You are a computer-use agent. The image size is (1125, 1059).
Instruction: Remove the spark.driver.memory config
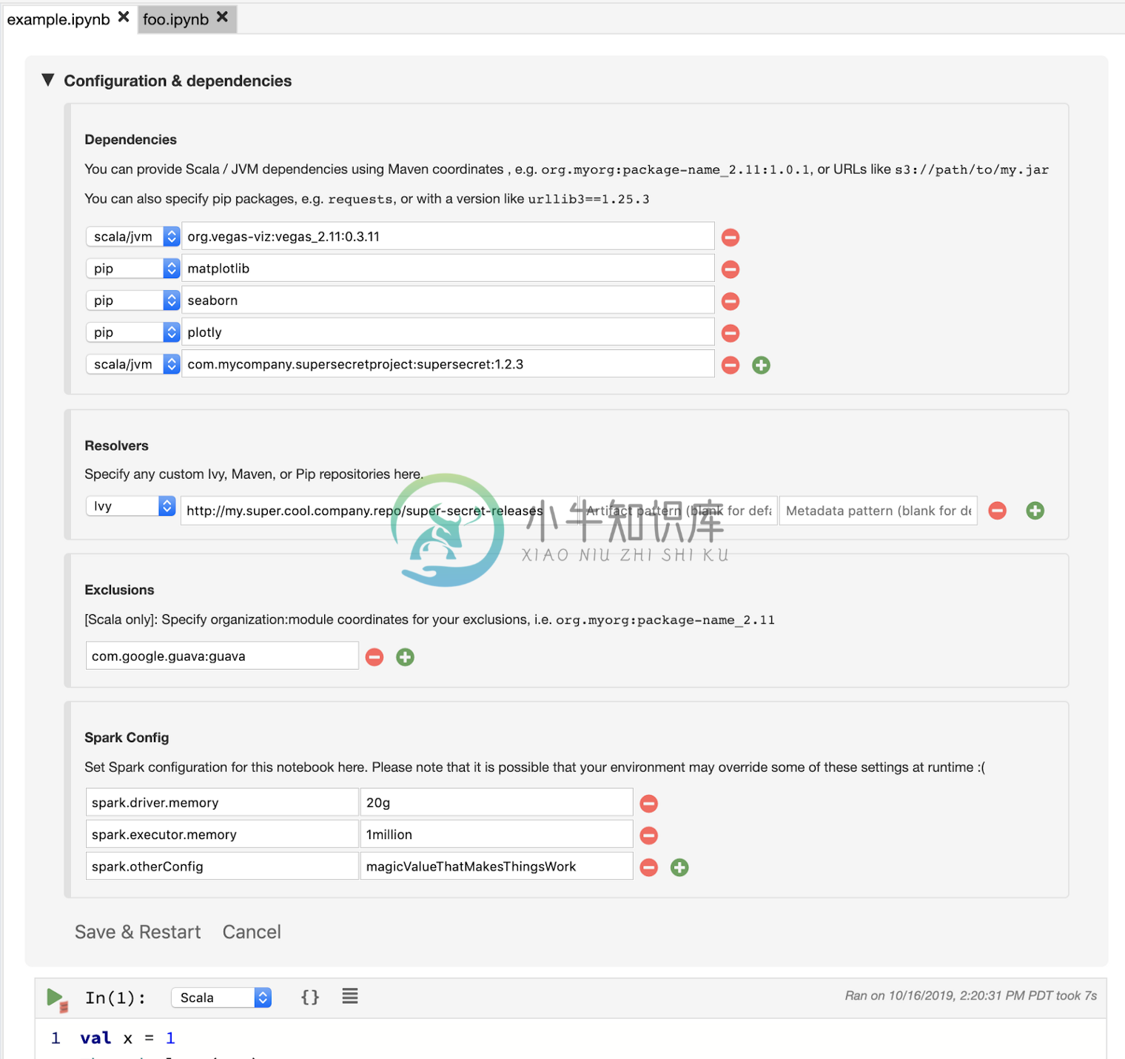[648, 802]
